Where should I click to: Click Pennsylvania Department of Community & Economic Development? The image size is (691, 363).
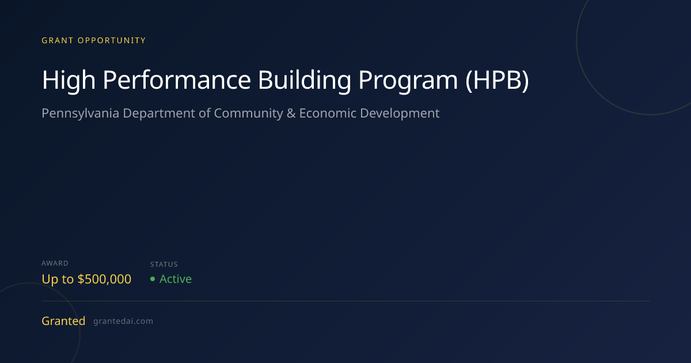click(241, 114)
